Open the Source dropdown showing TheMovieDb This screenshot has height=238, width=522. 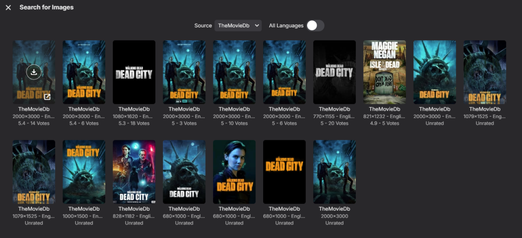point(238,26)
